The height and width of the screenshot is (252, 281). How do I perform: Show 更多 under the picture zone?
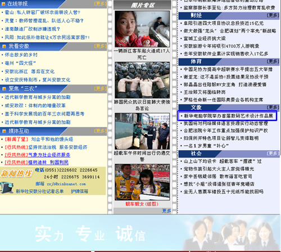[x=166, y=211]
